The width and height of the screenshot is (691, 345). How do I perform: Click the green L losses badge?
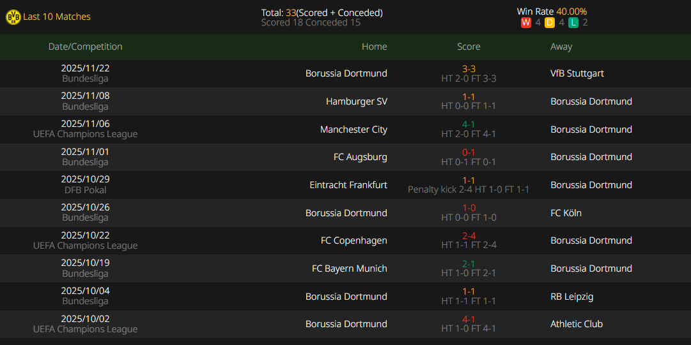pos(573,22)
